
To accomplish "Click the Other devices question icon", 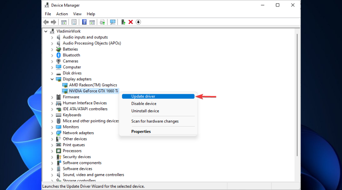I will 59,139.
